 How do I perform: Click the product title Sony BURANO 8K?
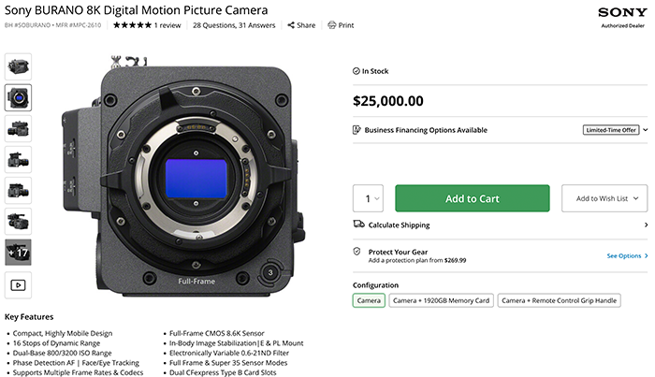[137, 10]
